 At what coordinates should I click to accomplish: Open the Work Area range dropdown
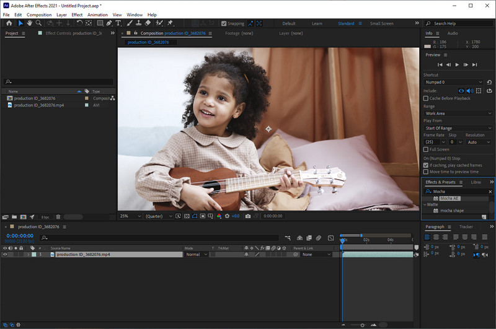coord(458,113)
